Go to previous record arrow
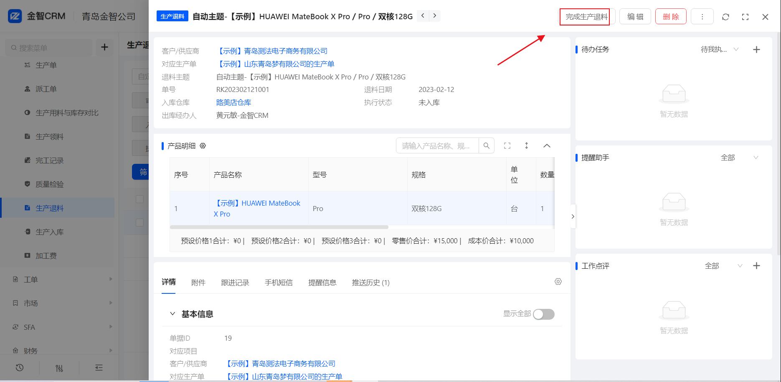 click(423, 16)
